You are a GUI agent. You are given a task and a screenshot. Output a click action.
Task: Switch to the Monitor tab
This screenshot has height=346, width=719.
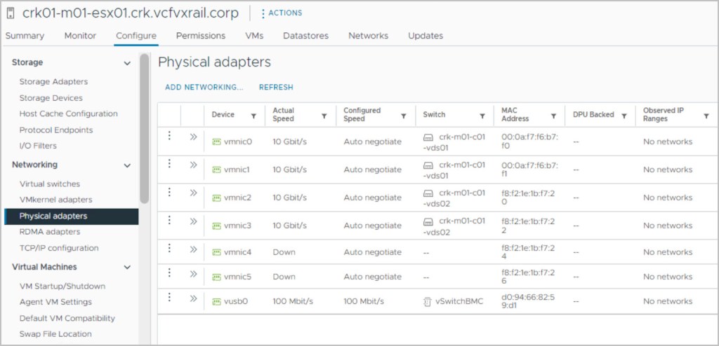click(x=80, y=36)
